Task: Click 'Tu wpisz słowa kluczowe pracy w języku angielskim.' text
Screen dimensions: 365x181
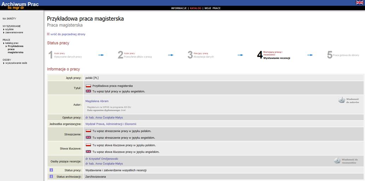Action: (126, 152)
